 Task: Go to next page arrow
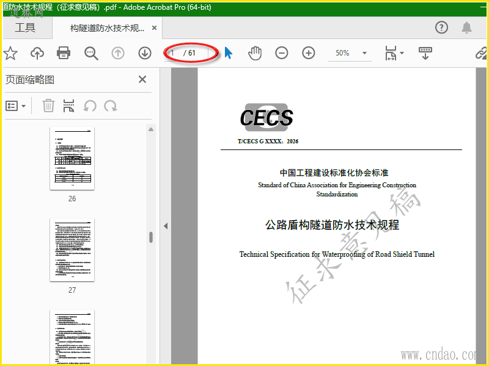click(145, 53)
